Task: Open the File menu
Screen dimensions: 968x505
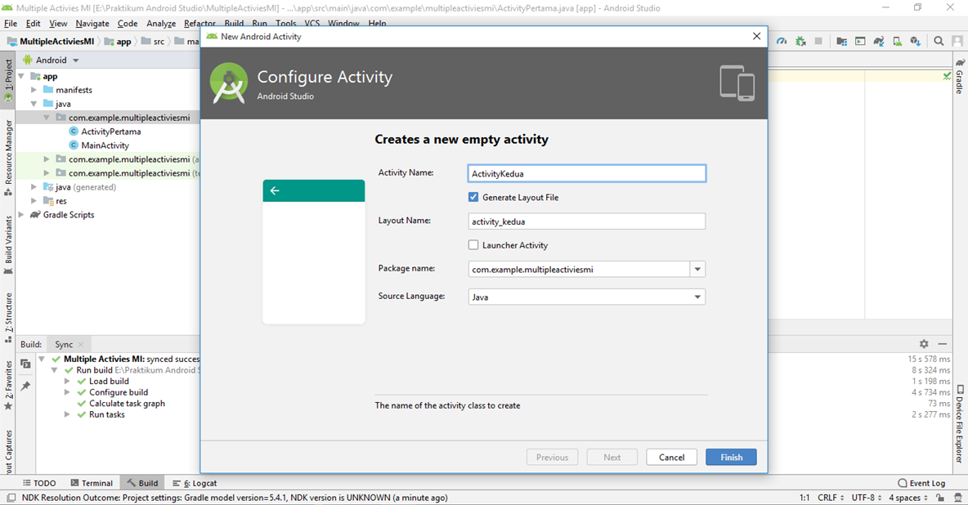Action: [x=11, y=24]
